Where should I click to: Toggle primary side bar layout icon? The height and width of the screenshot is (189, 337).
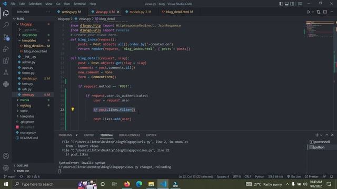[281, 4]
